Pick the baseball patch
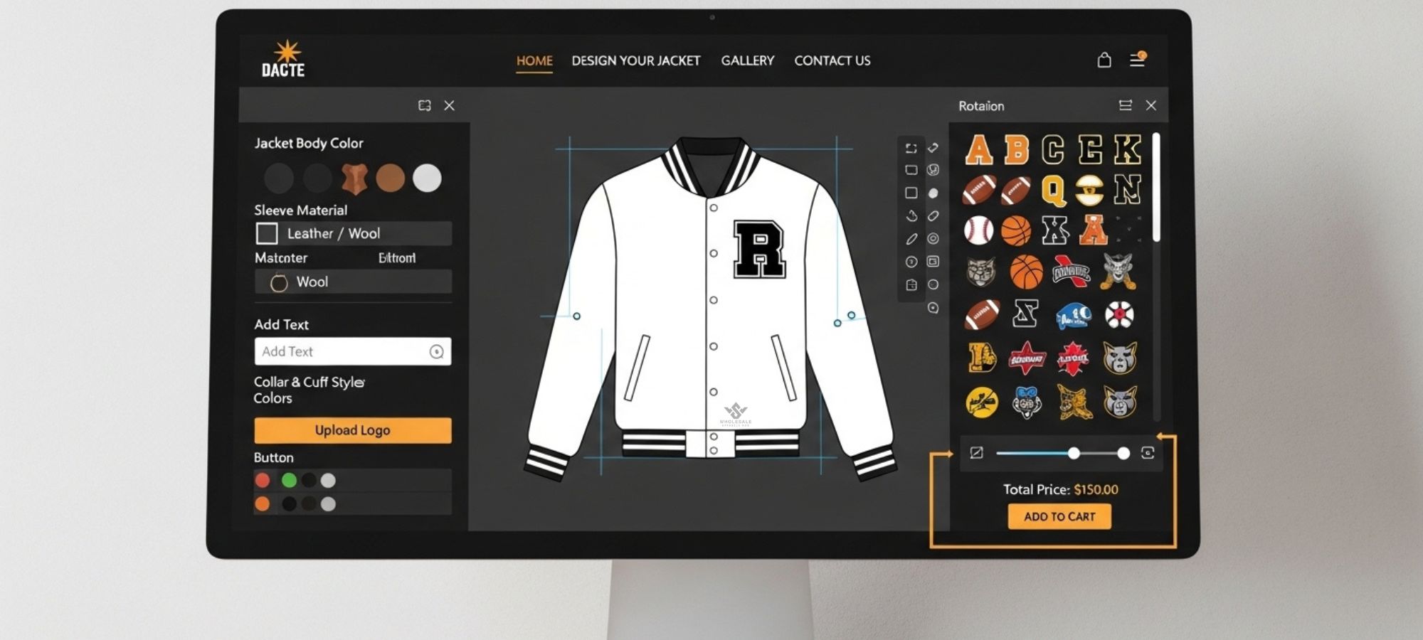 (979, 230)
